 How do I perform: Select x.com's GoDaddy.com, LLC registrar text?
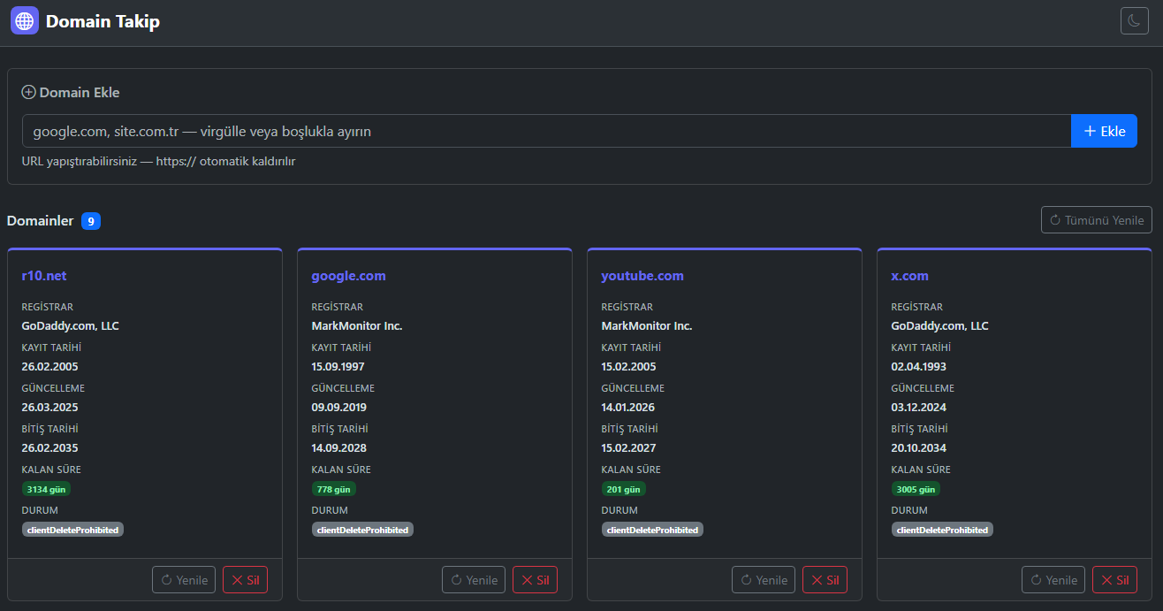(940, 326)
